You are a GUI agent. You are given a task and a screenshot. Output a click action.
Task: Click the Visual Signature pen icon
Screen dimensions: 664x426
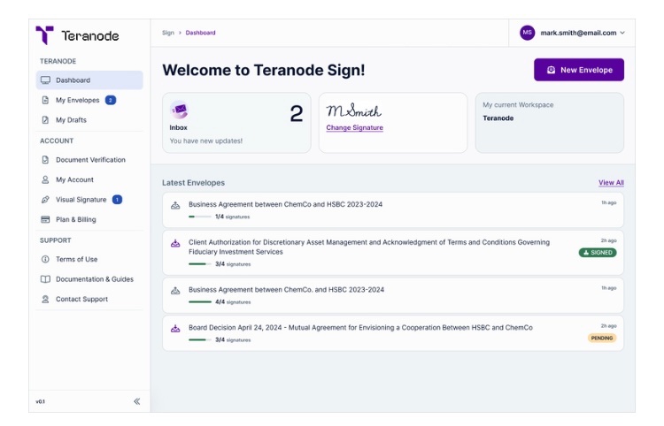[45, 200]
